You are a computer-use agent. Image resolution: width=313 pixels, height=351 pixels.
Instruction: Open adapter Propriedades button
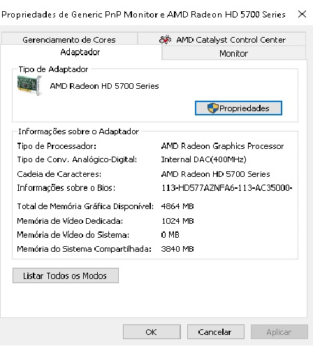pyautogui.click(x=238, y=108)
